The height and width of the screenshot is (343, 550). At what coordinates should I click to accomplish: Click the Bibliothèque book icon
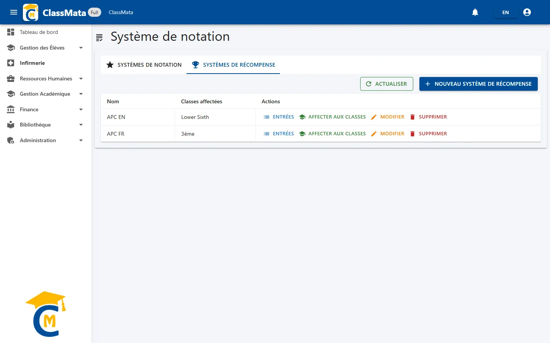tap(11, 125)
